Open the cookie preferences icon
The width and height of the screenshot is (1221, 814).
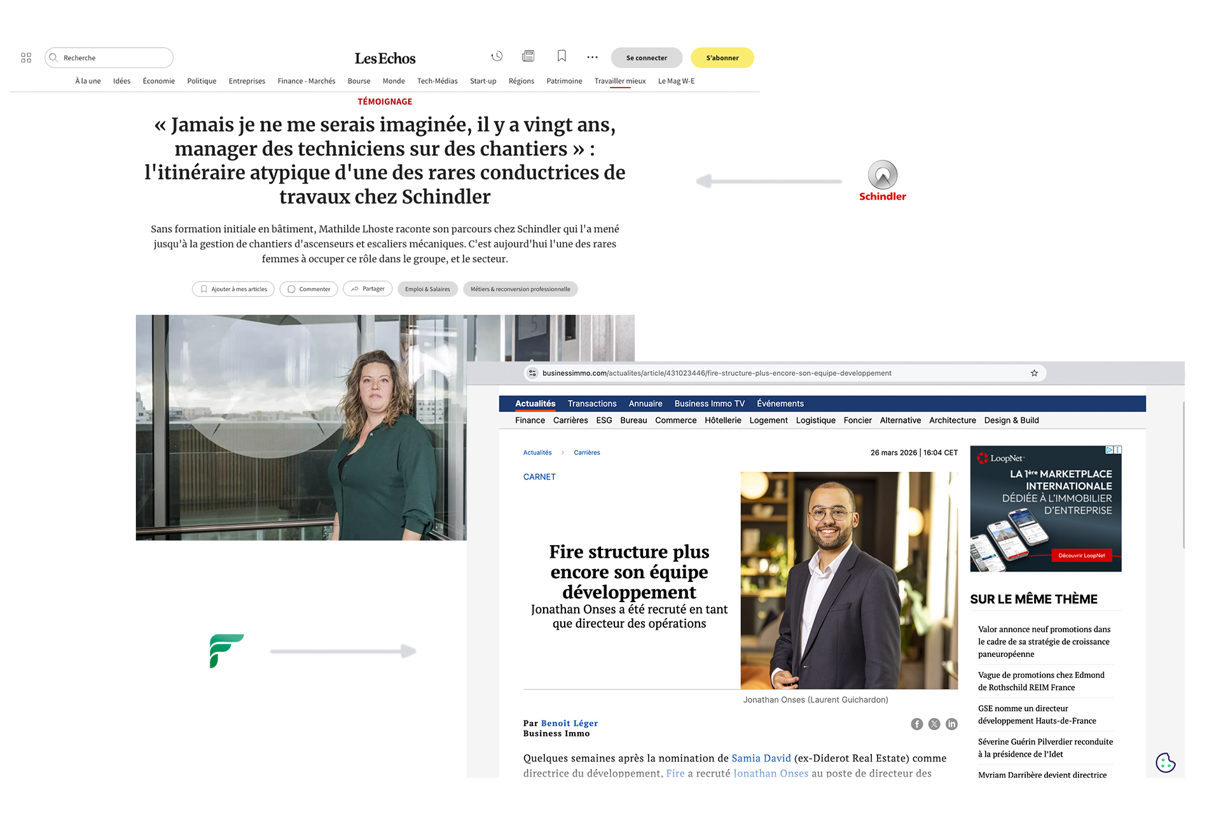[1165, 762]
